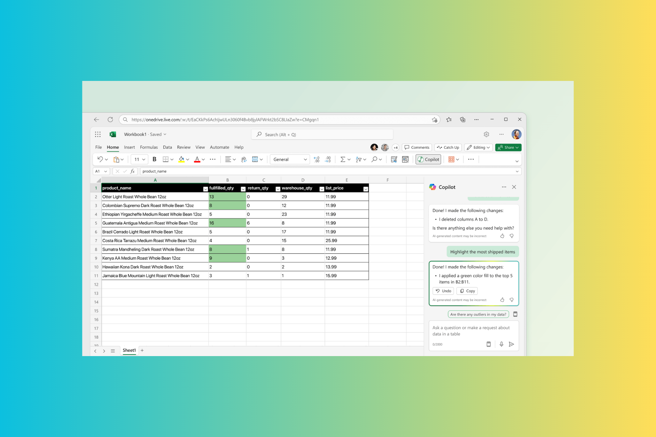This screenshot has height=437, width=656.
Task: Click the Comments button
Action: pos(417,147)
